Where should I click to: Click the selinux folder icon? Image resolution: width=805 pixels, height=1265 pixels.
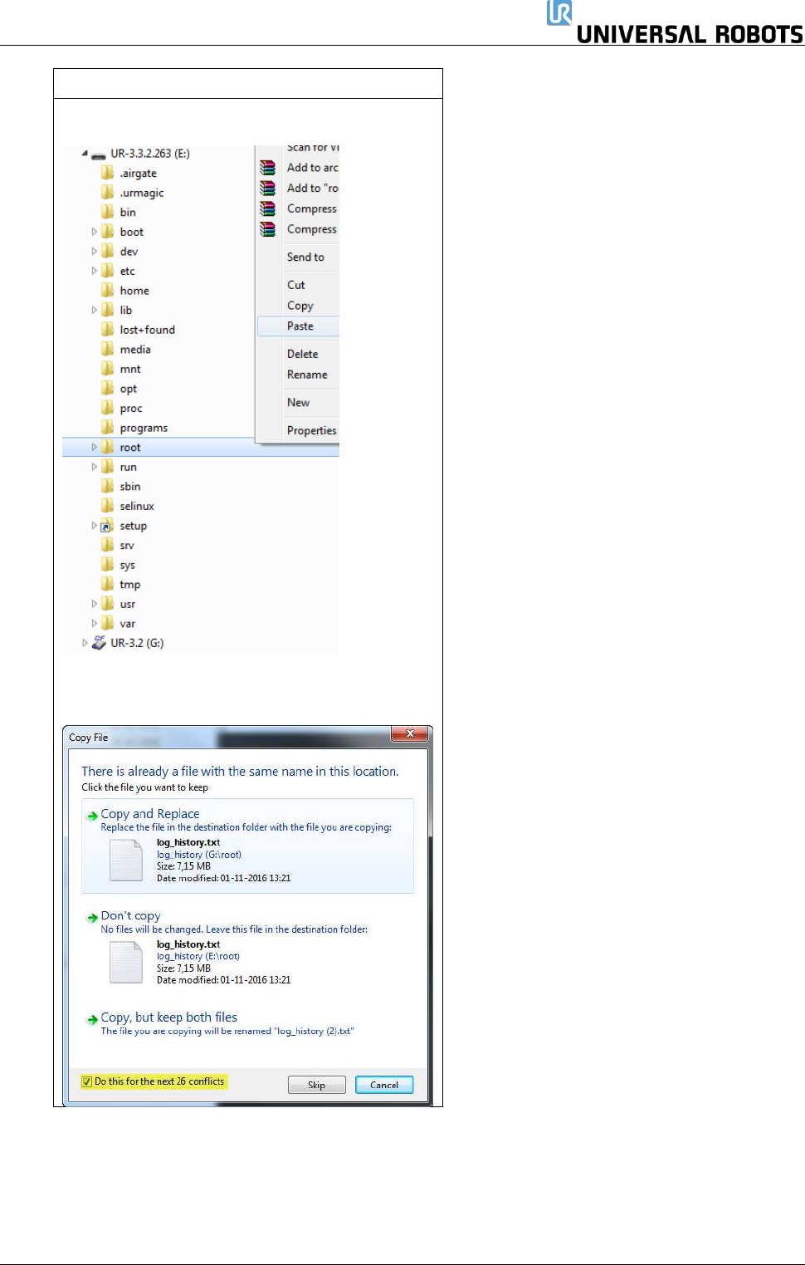tap(108, 506)
